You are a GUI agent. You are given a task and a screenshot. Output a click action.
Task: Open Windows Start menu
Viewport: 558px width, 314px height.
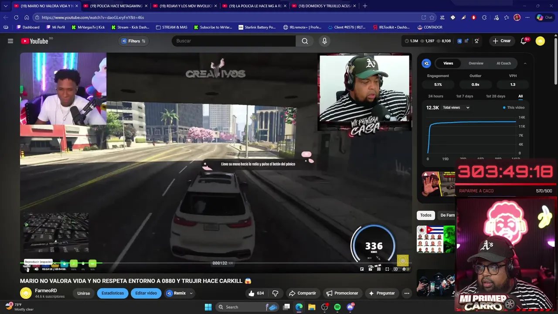(208, 307)
